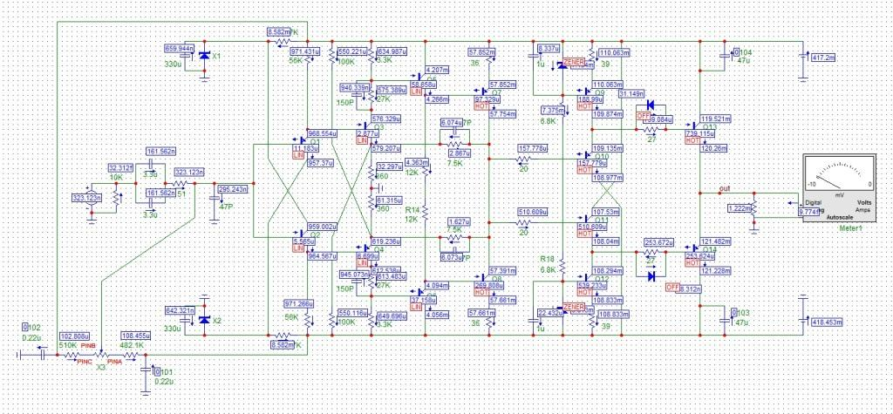The height and width of the screenshot is (414, 893).
Task: Click the 108.455u readout above 482.1K
Action: (x=136, y=336)
